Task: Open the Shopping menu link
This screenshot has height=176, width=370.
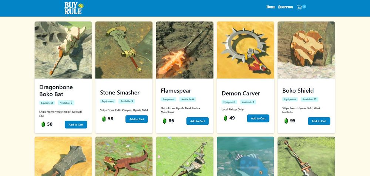Action: tap(286, 7)
